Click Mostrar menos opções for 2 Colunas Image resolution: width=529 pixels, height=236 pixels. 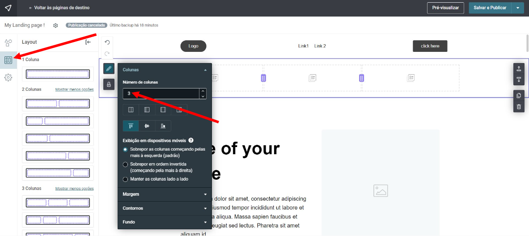point(74,89)
